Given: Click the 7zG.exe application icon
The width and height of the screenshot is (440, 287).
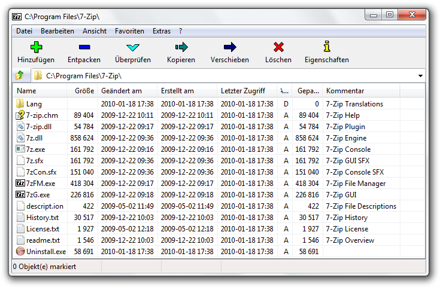Looking at the screenshot, I should tap(20, 194).
